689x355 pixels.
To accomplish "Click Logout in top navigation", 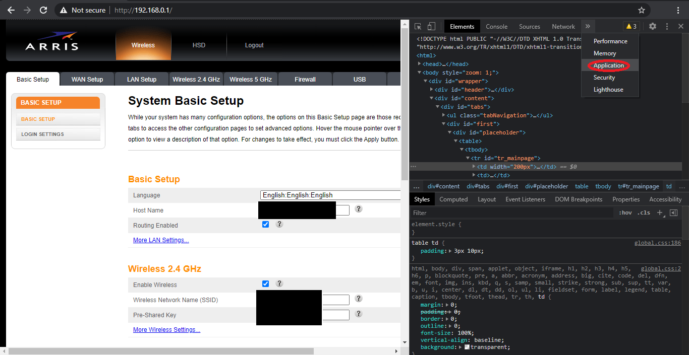I will (x=254, y=45).
